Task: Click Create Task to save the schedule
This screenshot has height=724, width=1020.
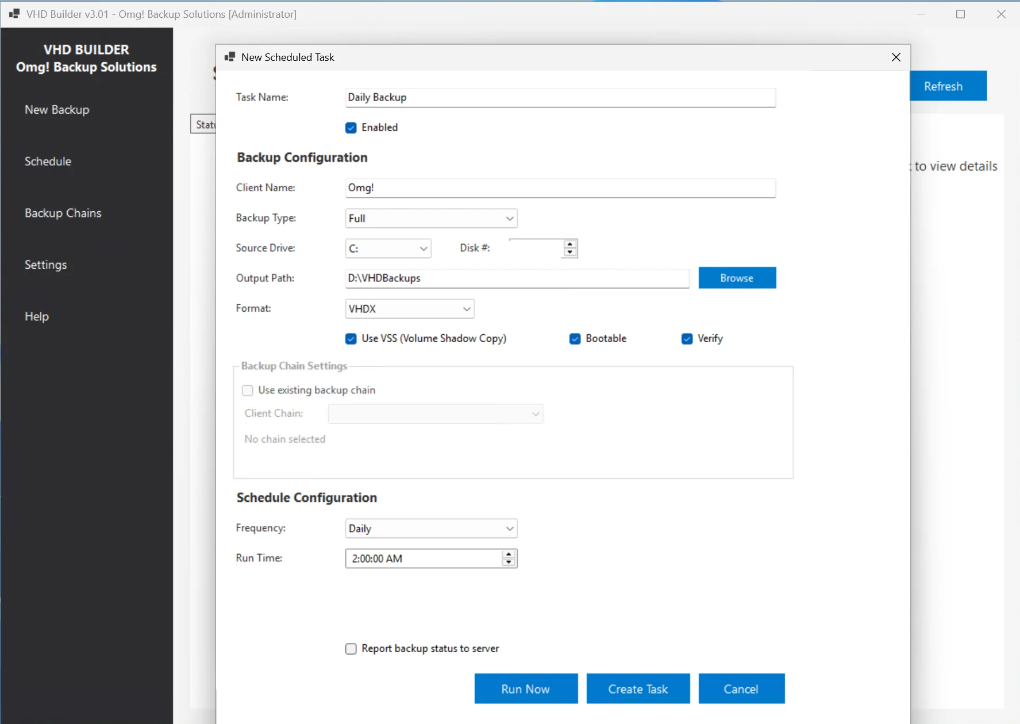Action: coord(638,688)
